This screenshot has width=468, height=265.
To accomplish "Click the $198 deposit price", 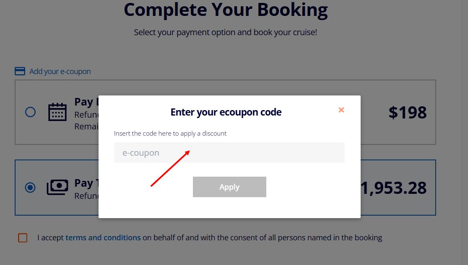I will (x=408, y=112).
